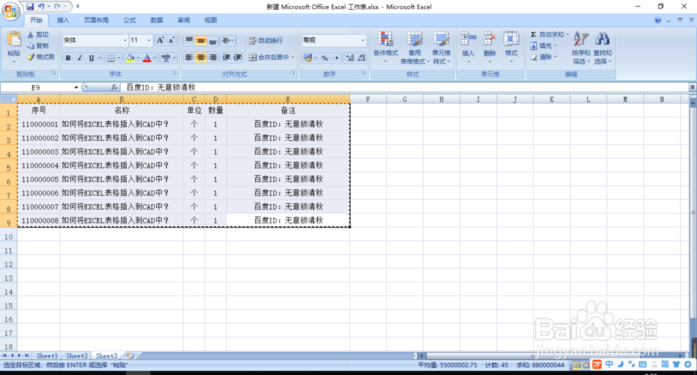Open the Clear (清除) dropdown

click(543, 57)
